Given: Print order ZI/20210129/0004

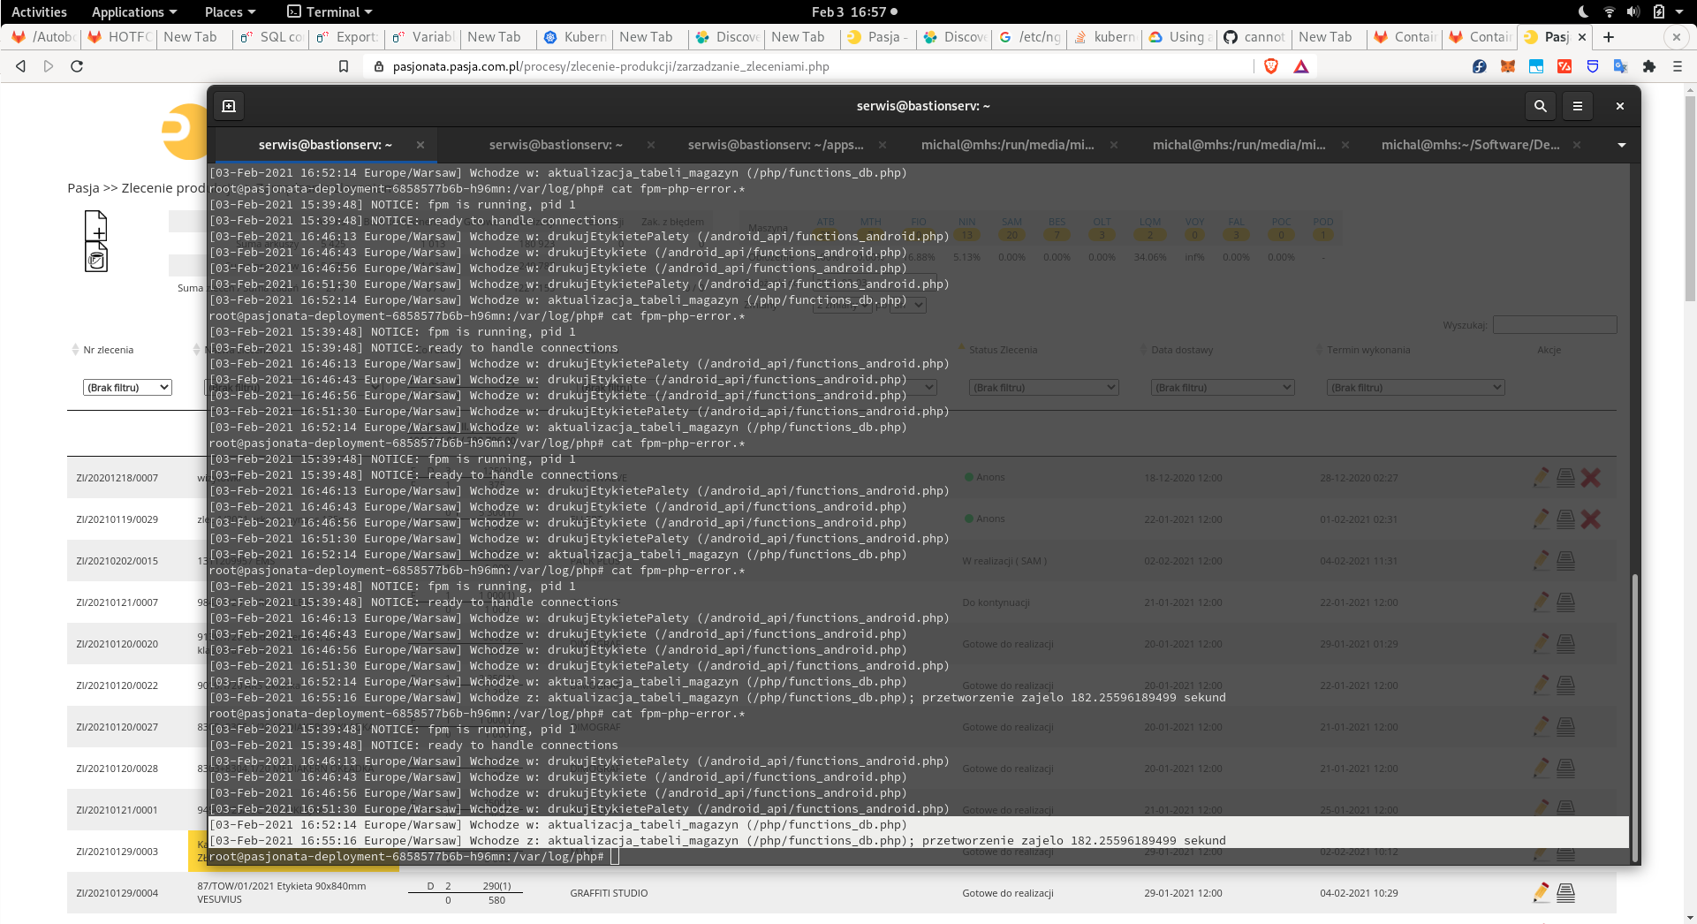Looking at the screenshot, I should 1565,893.
